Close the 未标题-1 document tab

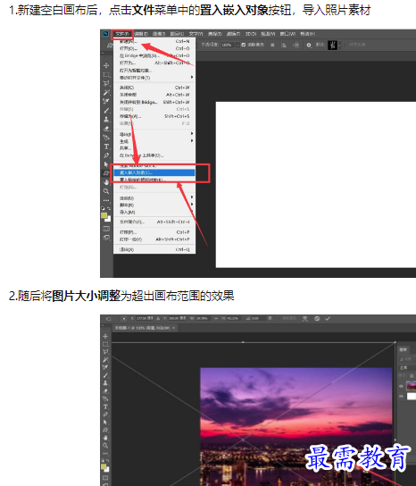(174, 328)
